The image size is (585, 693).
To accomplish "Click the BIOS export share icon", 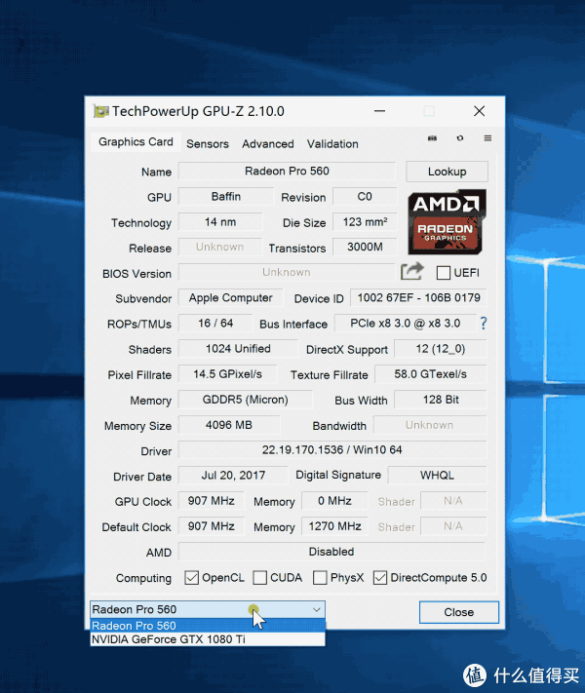I will 411,271.
